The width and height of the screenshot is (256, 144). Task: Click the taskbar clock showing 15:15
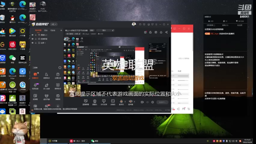coord(247,141)
